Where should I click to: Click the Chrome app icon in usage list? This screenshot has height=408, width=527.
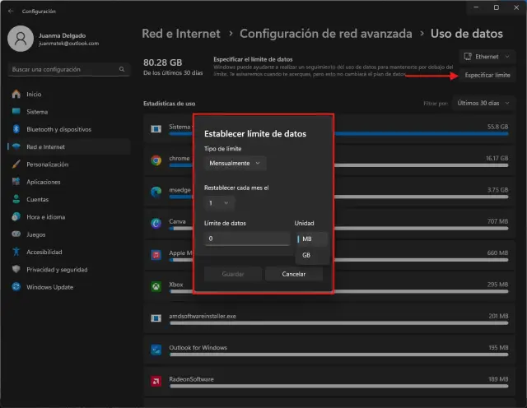pos(156,160)
